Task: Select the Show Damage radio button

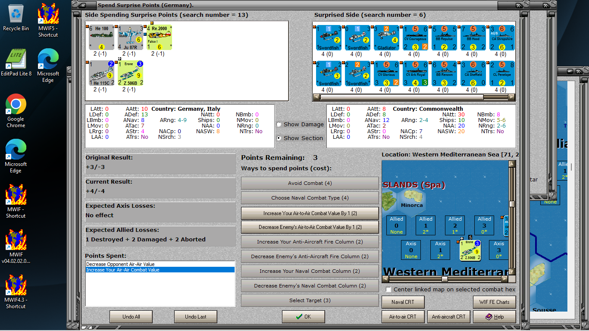Action: point(279,124)
